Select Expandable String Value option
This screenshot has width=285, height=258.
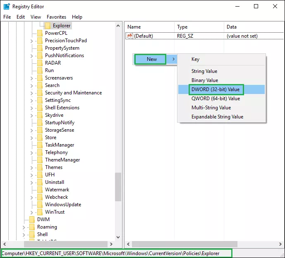coord(221,117)
